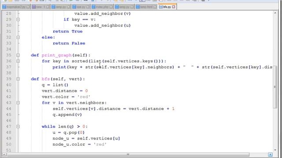Click the horizontal scrollbar left arrow
This screenshot has height=158, width=282.
(4, 154)
